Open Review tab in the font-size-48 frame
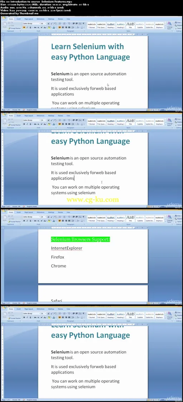 [60, 19]
